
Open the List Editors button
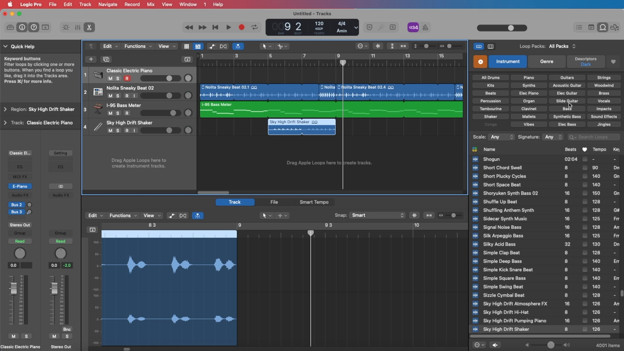[579, 27]
